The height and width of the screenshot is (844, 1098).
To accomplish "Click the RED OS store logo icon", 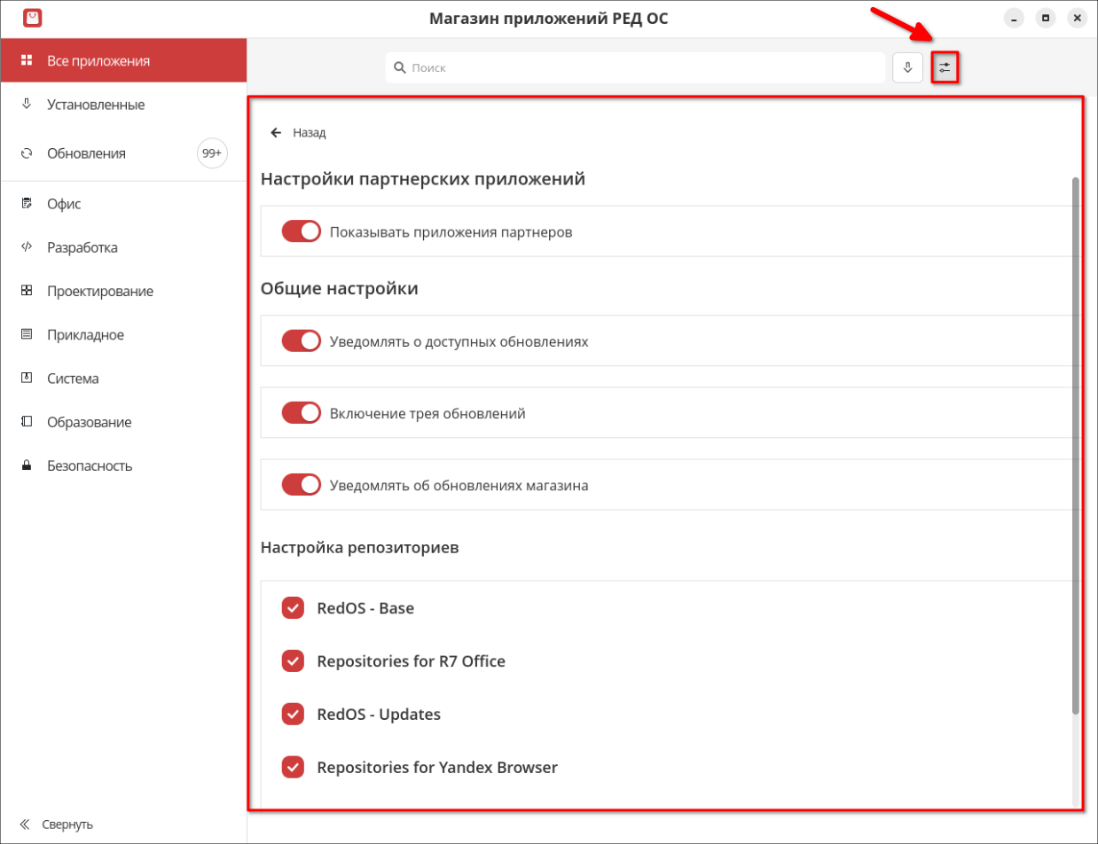I will (33, 18).
